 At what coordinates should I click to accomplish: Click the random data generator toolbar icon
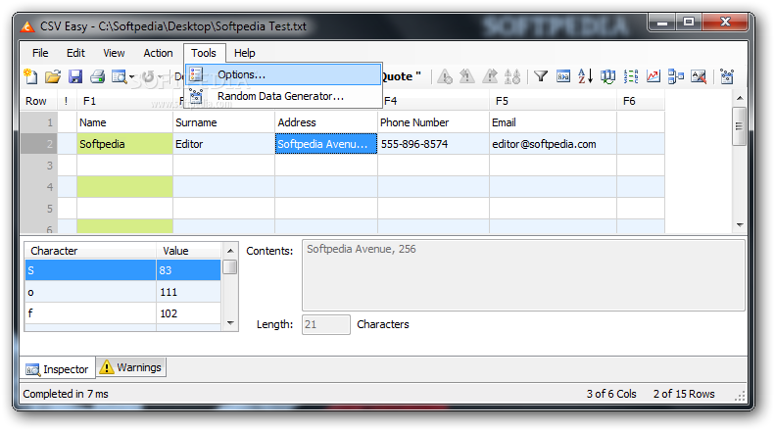(727, 76)
